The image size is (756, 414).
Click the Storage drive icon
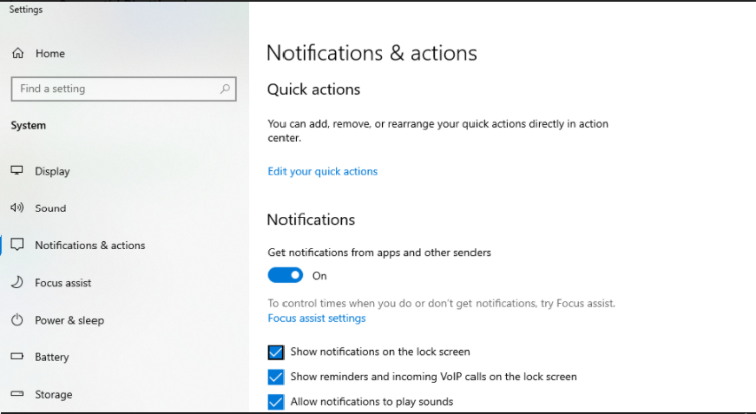click(16, 394)
